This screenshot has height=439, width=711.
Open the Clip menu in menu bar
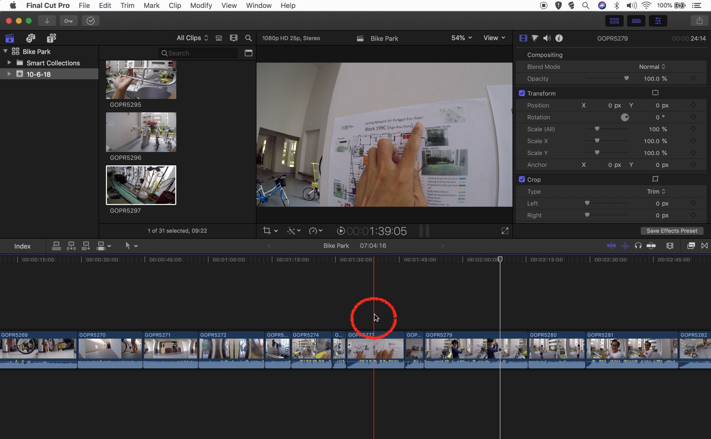[x=174, y=6]
